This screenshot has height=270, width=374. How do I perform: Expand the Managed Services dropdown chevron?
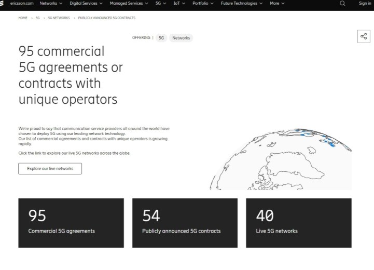click(x=146, y=4)
